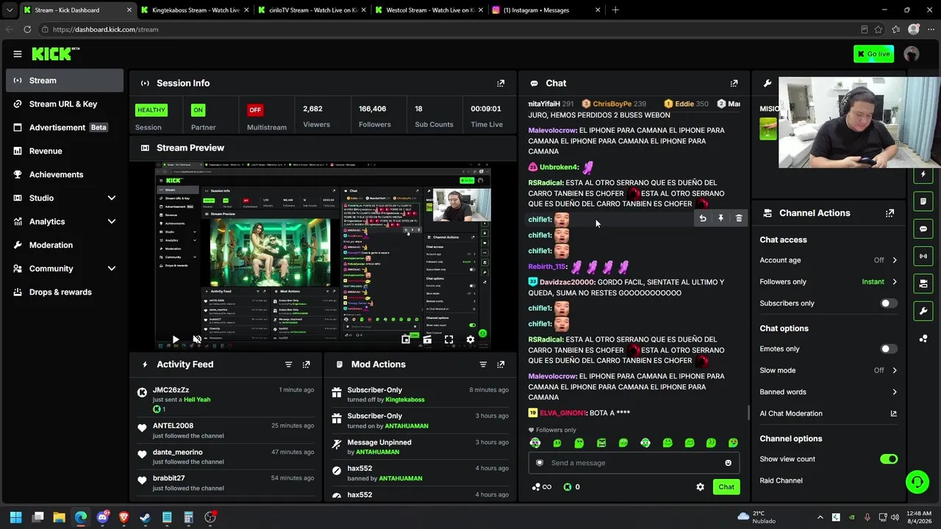Disable Show view count switch
This screenshot has width=941, height=529.
tap(889, 459)
